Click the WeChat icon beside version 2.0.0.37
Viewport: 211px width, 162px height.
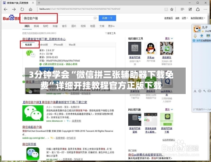[31, 54]
